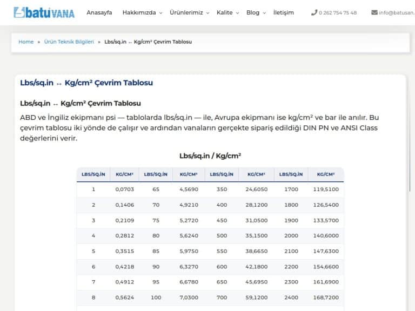Select the cell 0,2812
This screenshot has width=415, height=311.
125,235
